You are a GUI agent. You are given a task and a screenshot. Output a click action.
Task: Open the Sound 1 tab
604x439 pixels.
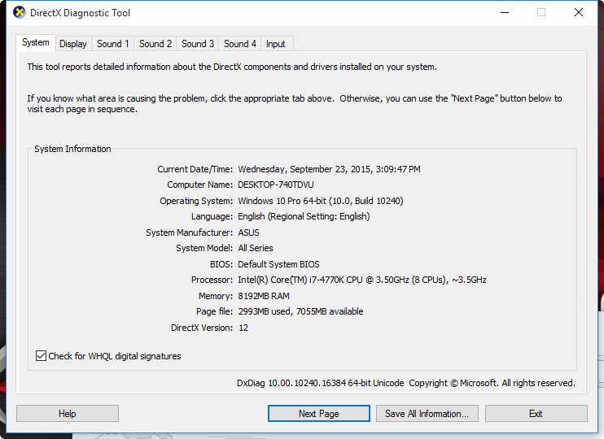[x=113, y=44]
